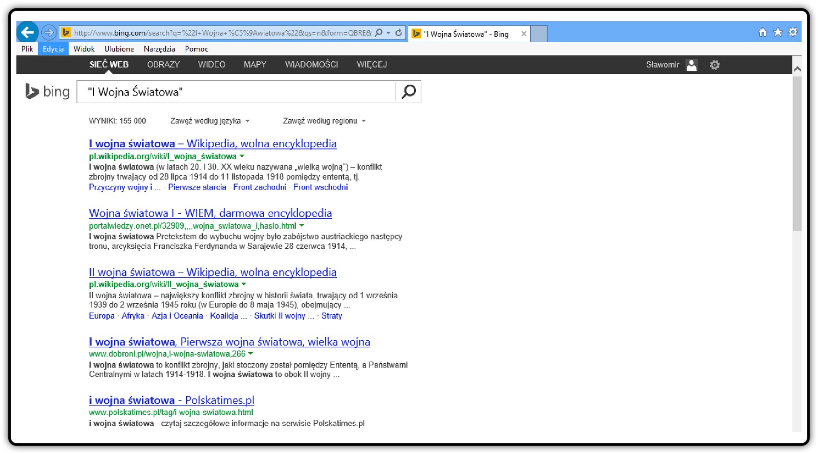The height and width of the screenshot is (454, 818).
Task: Open a new blank tab
Action: [539, 34]
